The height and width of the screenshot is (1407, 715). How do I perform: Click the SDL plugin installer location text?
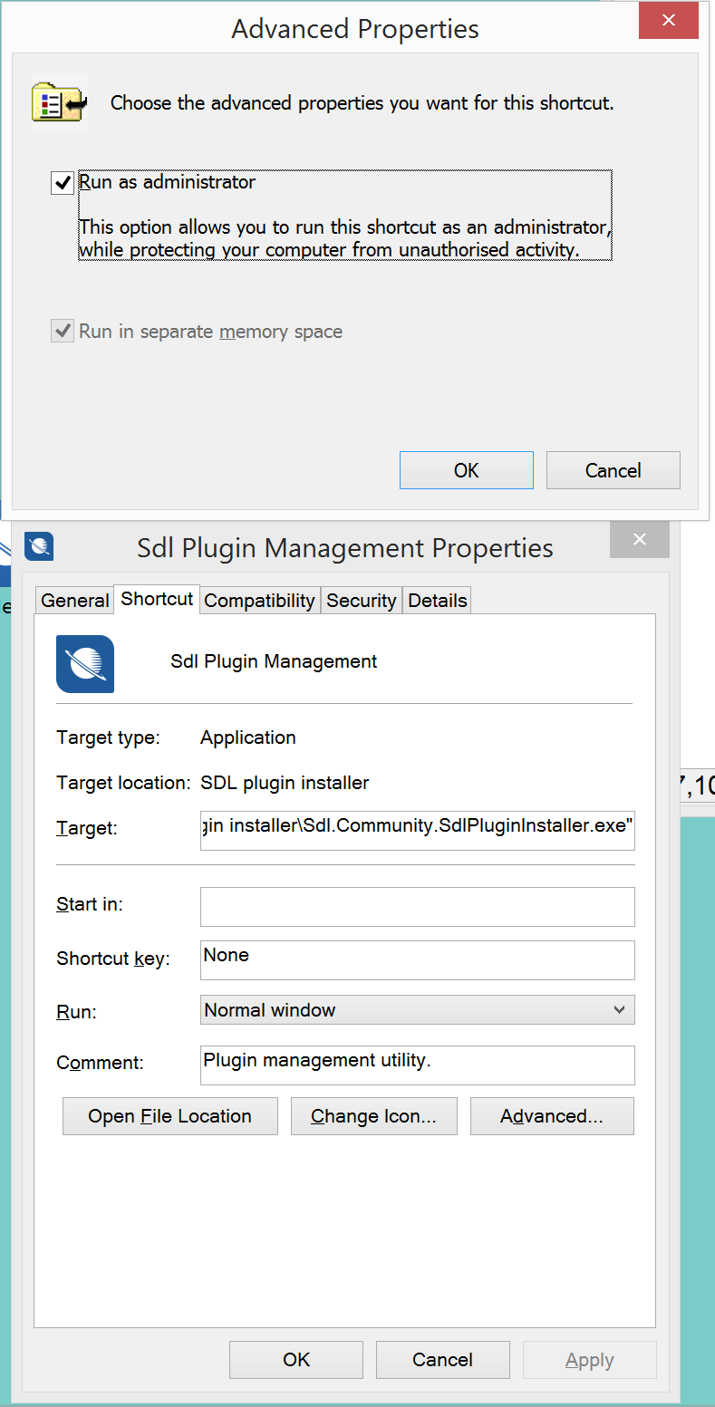click(x=285, y=783)
